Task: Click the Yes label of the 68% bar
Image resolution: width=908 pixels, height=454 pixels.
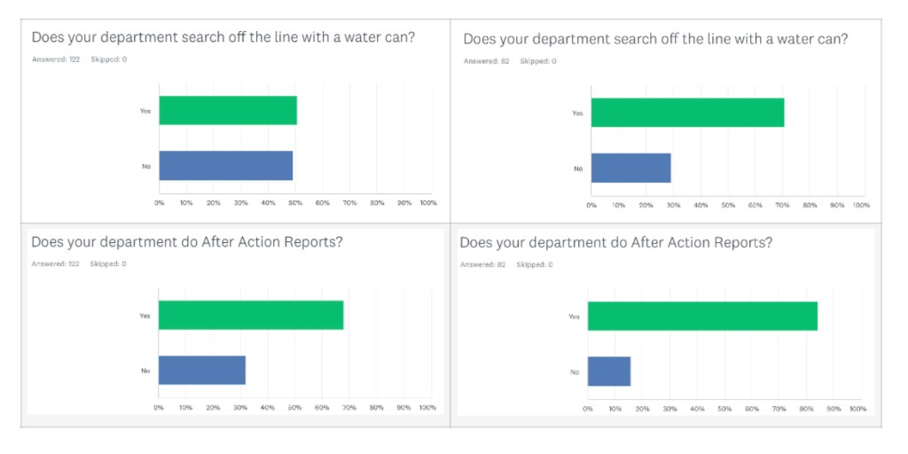Action: tap(145, 316)
